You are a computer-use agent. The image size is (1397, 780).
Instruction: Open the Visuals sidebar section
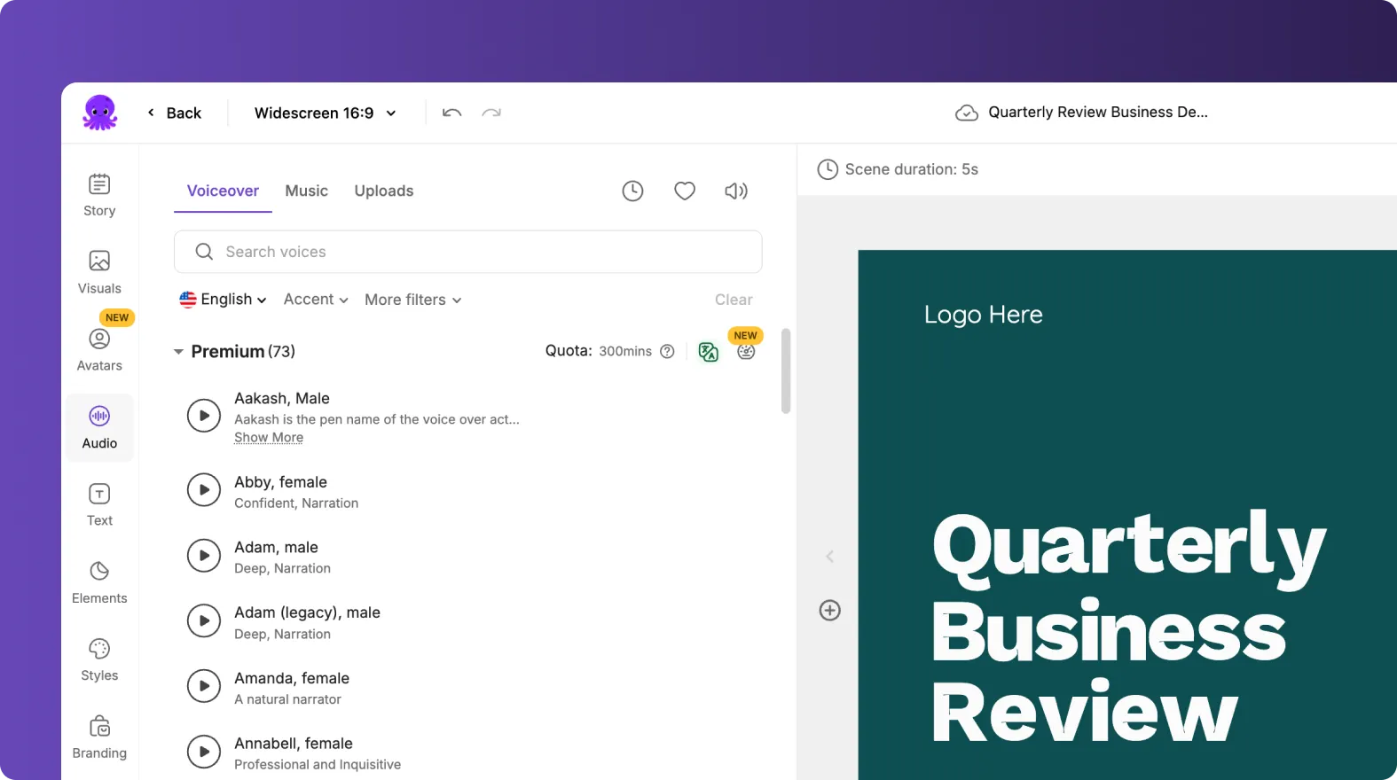click(99, 272)
